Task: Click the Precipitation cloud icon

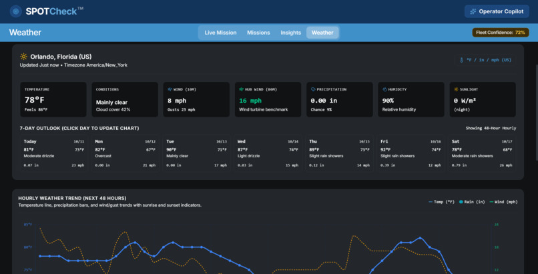Action: tap(313, 89)
